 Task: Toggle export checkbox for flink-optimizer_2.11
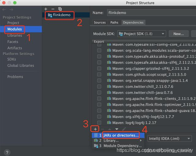99,105
